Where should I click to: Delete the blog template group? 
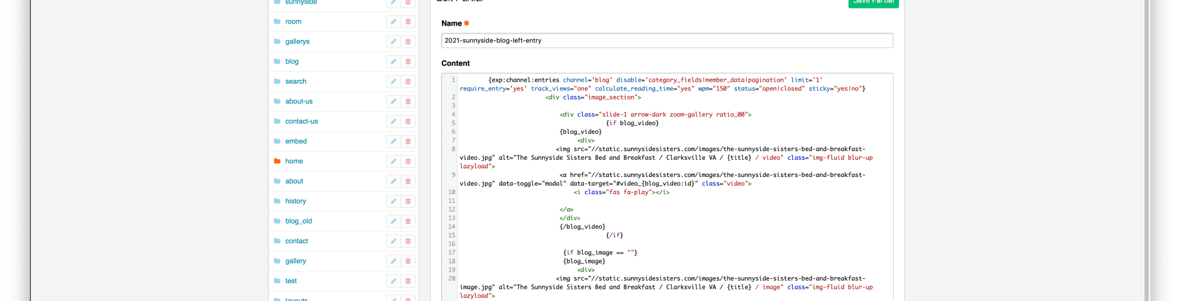click(408, 61)
